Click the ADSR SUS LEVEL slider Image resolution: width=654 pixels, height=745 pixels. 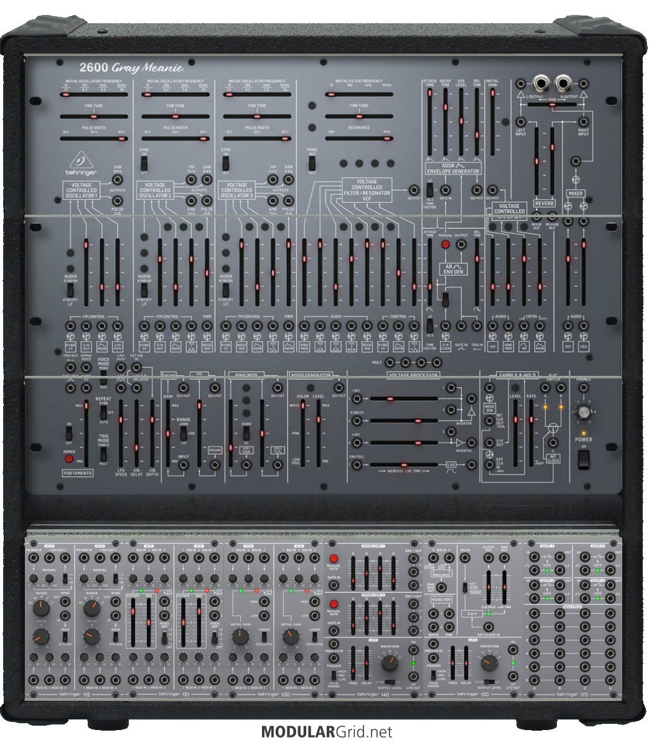pyautogui.click(x=461, y=122)
